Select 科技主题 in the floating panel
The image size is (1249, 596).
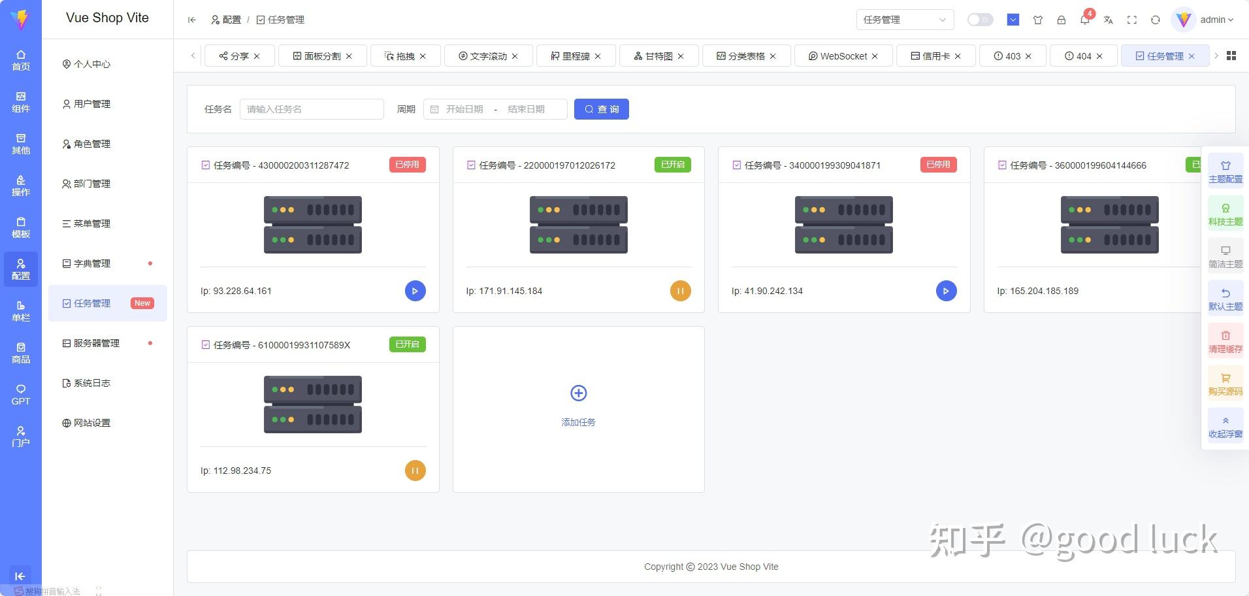[x=1225, y=214]
